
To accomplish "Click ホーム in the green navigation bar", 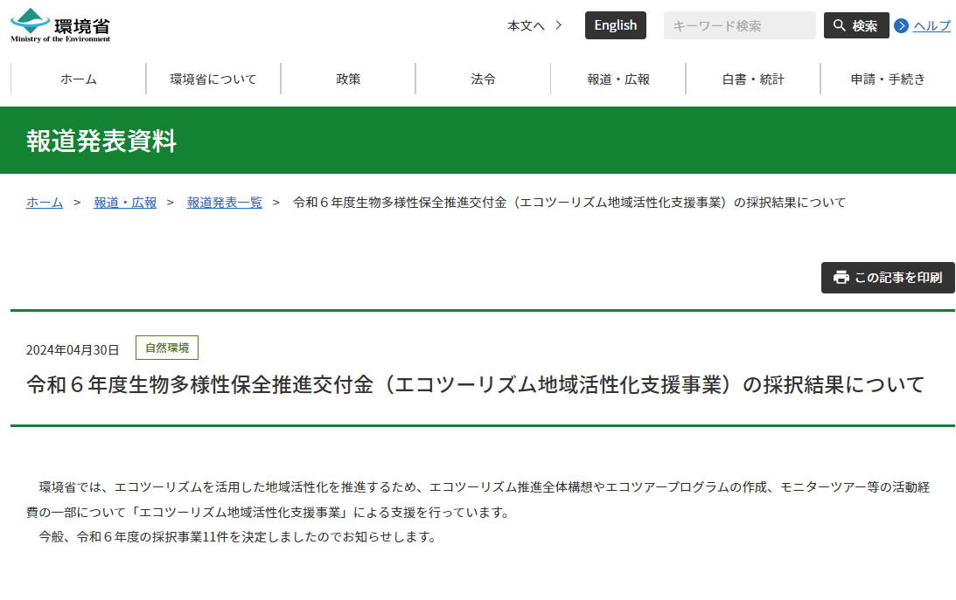I will pyautogui.click(x=78, y=79).
